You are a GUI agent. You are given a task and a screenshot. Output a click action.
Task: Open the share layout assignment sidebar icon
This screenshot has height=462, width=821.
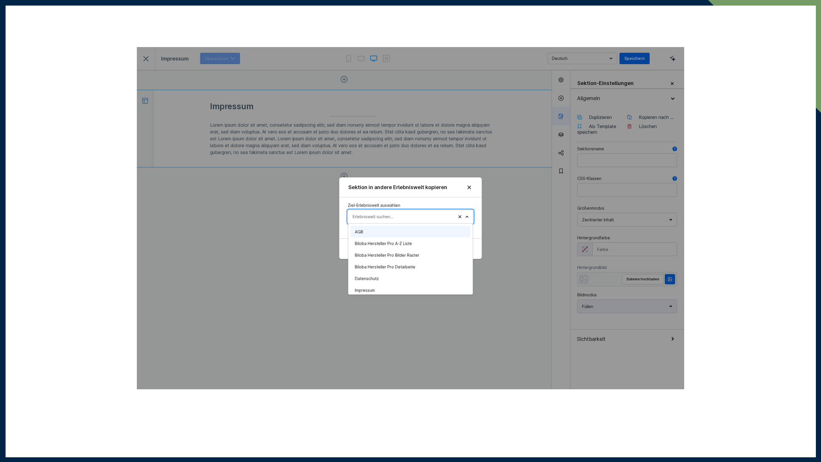tap(561, 153)
